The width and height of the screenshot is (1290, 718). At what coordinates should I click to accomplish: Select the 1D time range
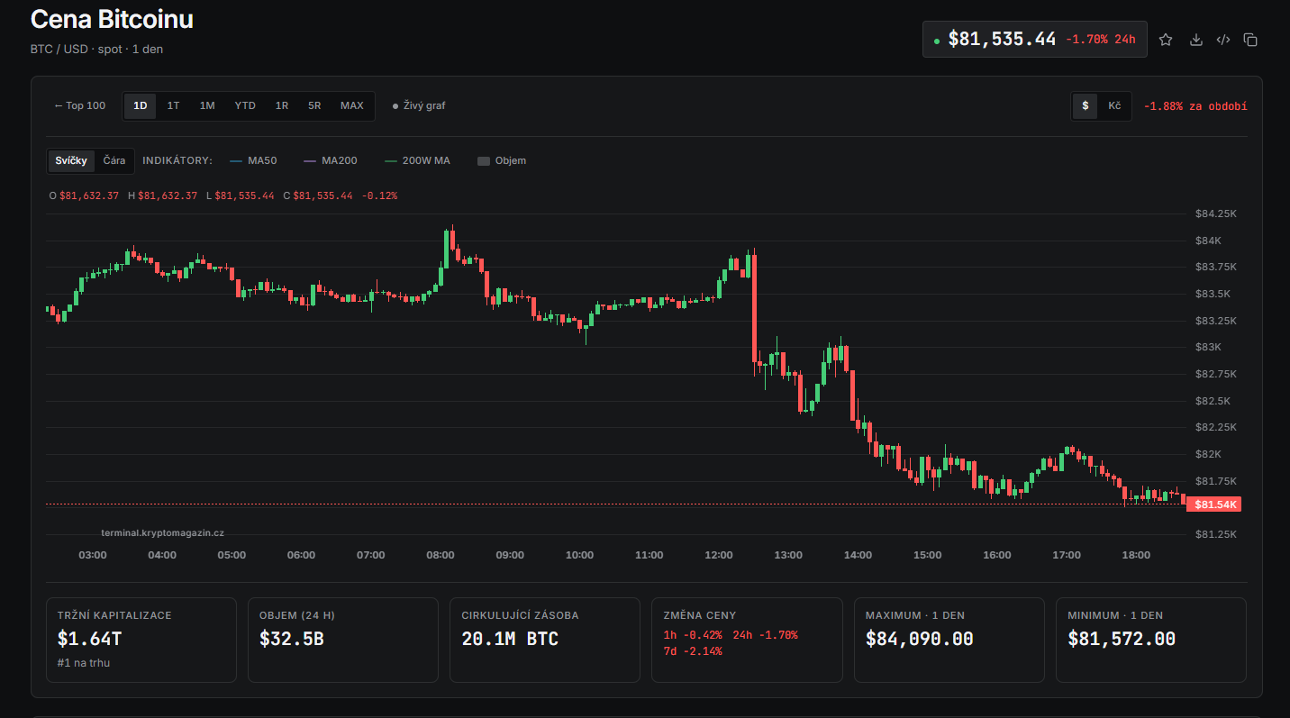point(140,105)
